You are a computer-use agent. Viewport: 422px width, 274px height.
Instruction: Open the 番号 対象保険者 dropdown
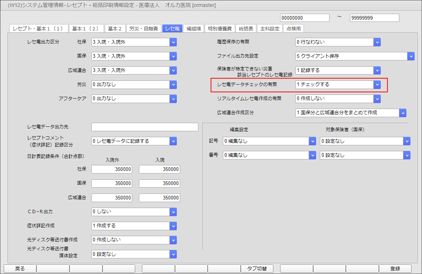click(x=407, y=155)
